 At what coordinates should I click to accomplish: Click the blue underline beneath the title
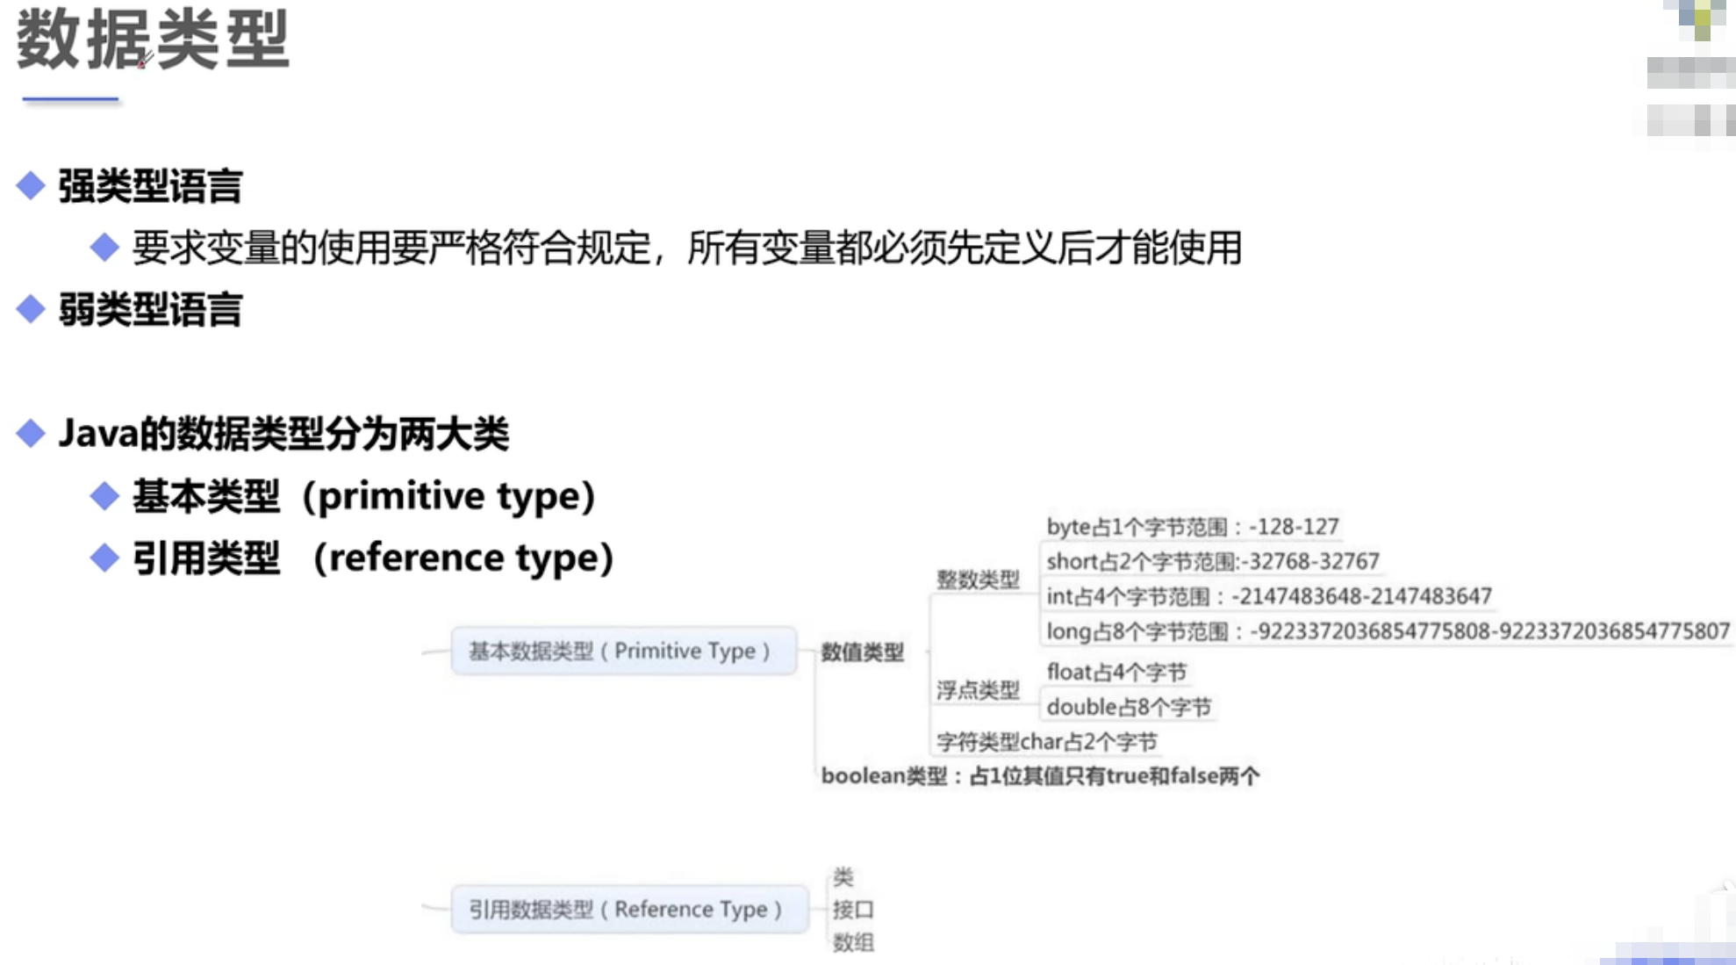pyautogui.click(x=70, y=100)
